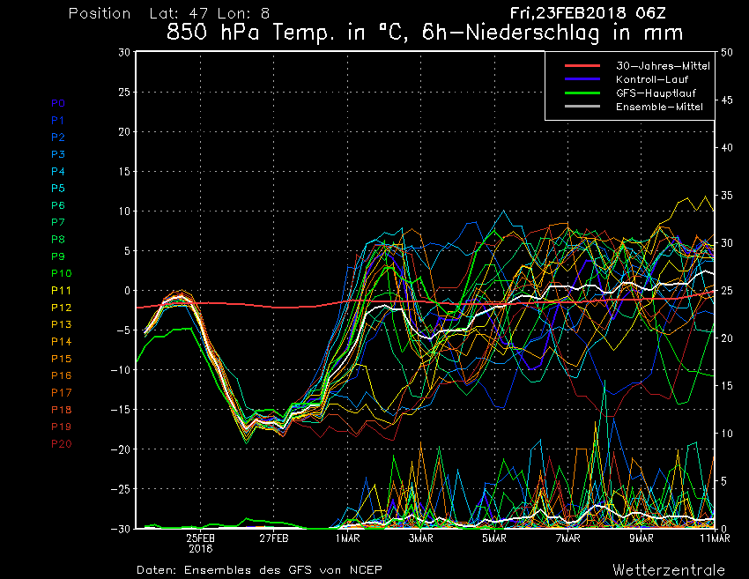This screenshot has height=579, width=749.
Task: Click the P7 ensemble member label
Action: pos(58,222)
